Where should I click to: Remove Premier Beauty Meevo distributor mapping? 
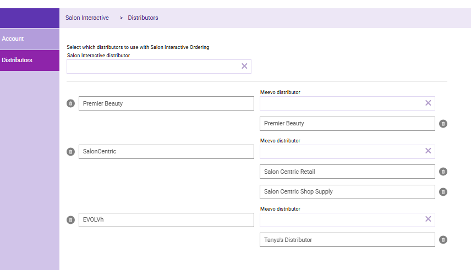(x=443, y=124)
